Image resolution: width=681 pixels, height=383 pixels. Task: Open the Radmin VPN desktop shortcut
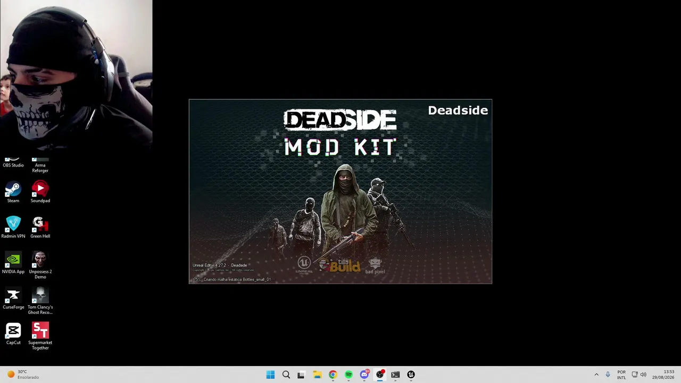click(x=13, y=228)
